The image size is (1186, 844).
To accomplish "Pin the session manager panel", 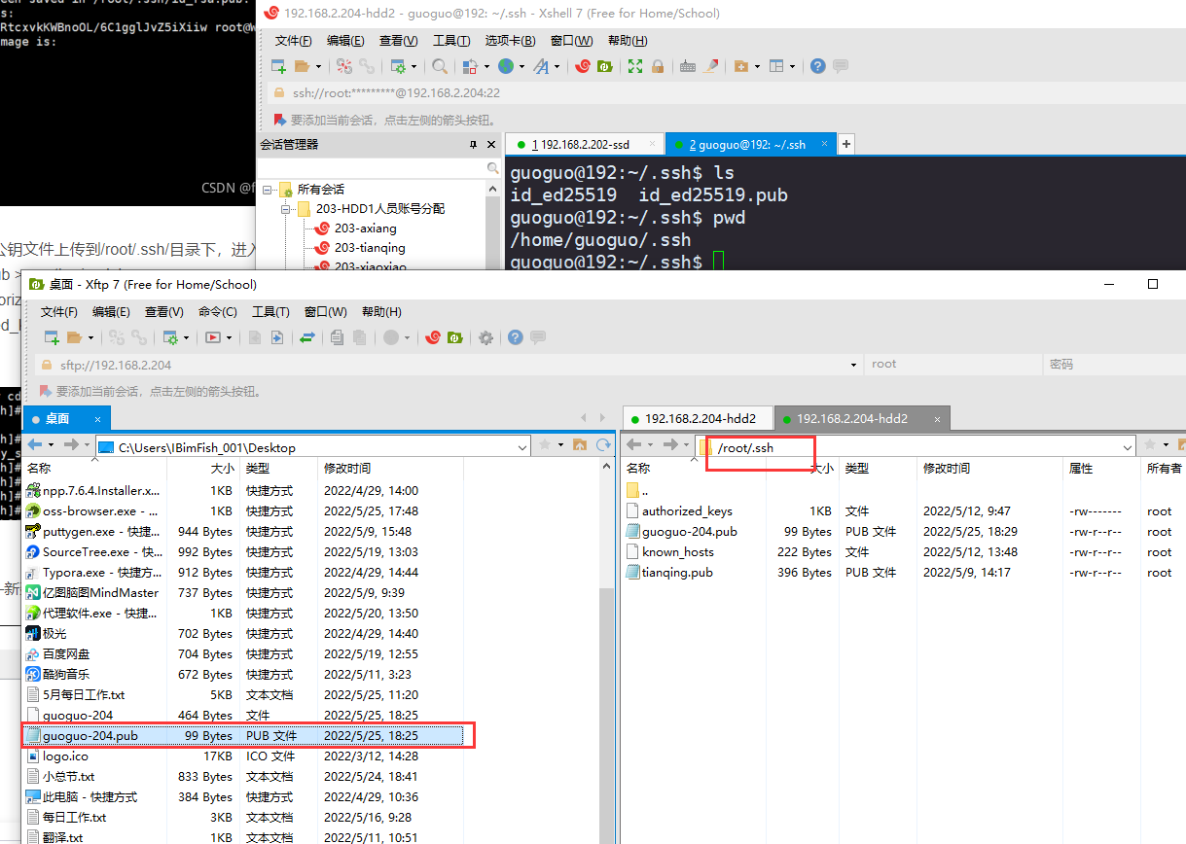I will (474, 145).
